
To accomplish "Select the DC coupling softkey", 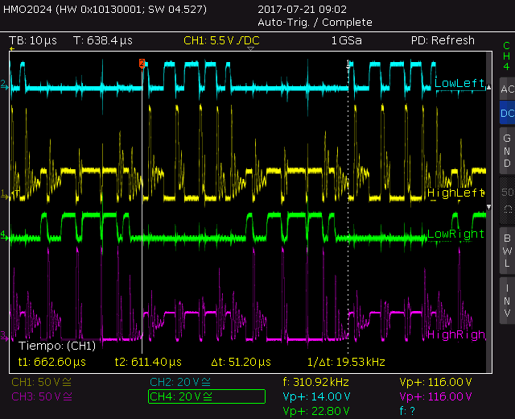I will coord(507,113).
